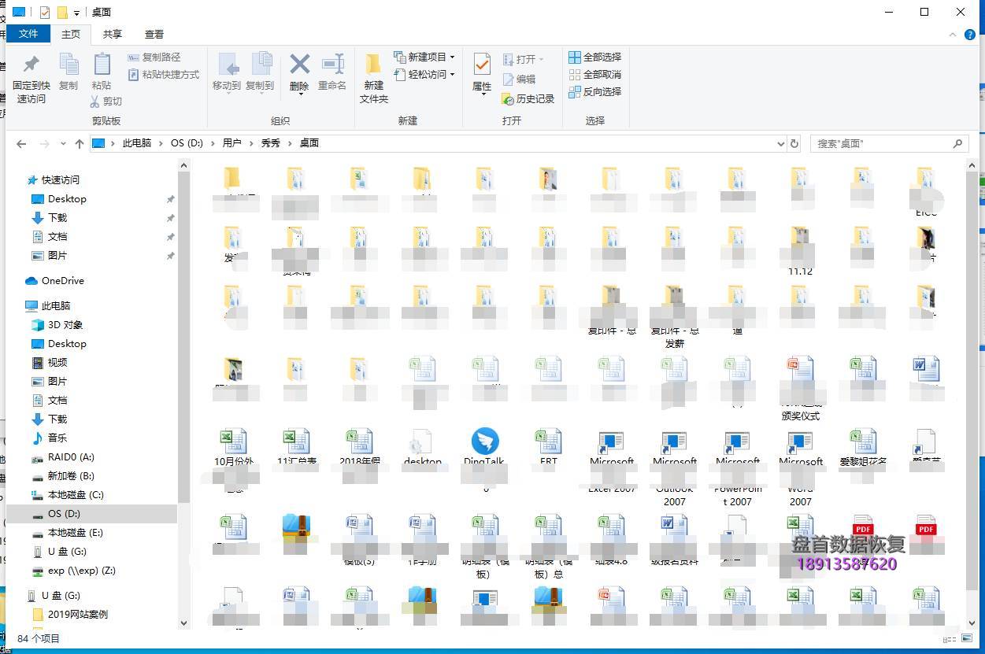Screen dimensions: 985x654
Task: Click the back navigation arrow
Action: coord(21,144)
